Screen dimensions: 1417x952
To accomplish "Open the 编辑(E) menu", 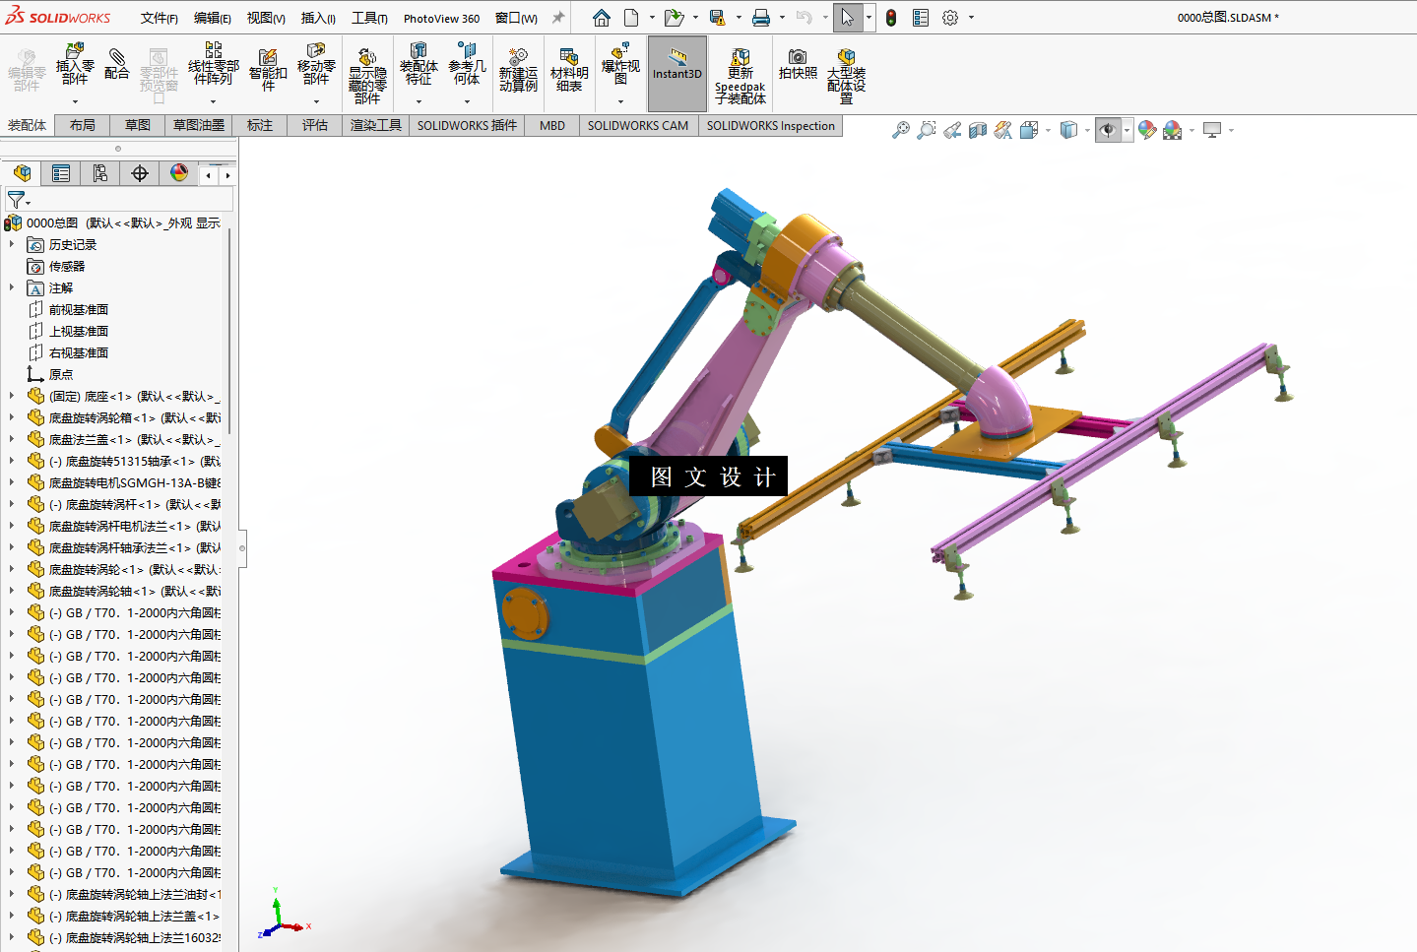I will (x=212, y=18).
